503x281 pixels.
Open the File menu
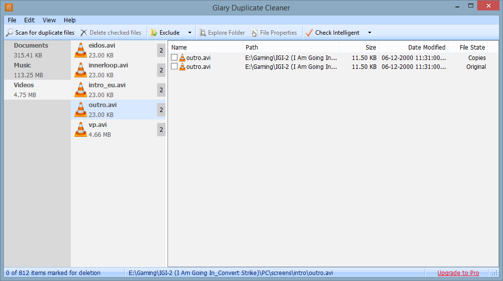coord(12,20)
